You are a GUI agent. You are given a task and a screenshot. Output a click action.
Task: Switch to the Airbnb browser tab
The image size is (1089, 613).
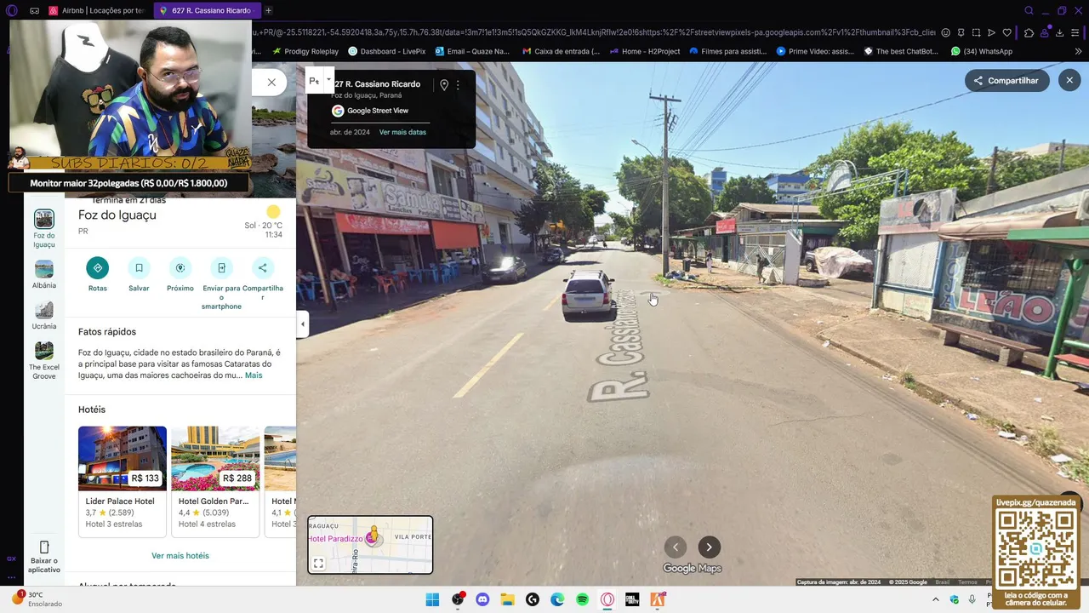[96, 10]
